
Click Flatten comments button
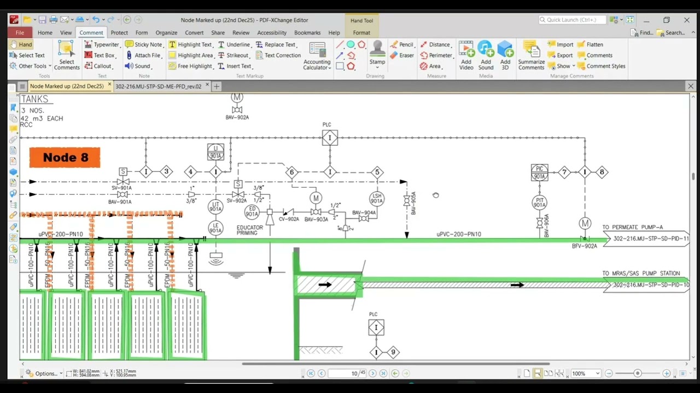point(591,45)
